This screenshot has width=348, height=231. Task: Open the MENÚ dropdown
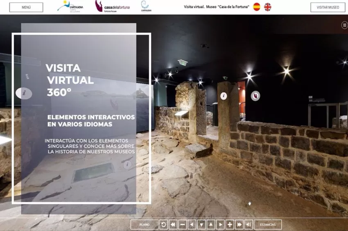tap(26, 7)
